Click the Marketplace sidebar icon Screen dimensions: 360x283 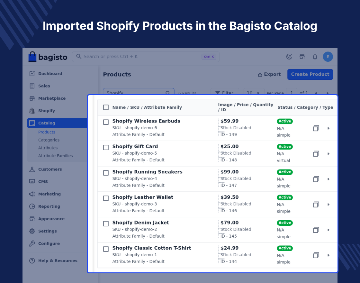pos(32,98)
